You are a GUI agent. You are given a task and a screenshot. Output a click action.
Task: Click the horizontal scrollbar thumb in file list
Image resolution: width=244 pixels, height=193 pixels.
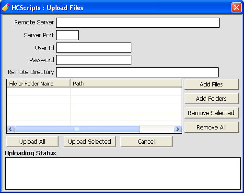pyautogui.click(x=77, y=129)
